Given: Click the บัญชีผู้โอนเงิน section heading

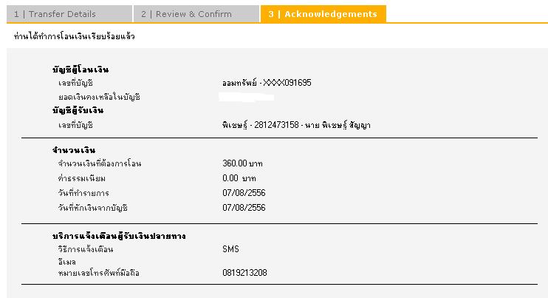Looking at the screenshot, I should 81,70.
